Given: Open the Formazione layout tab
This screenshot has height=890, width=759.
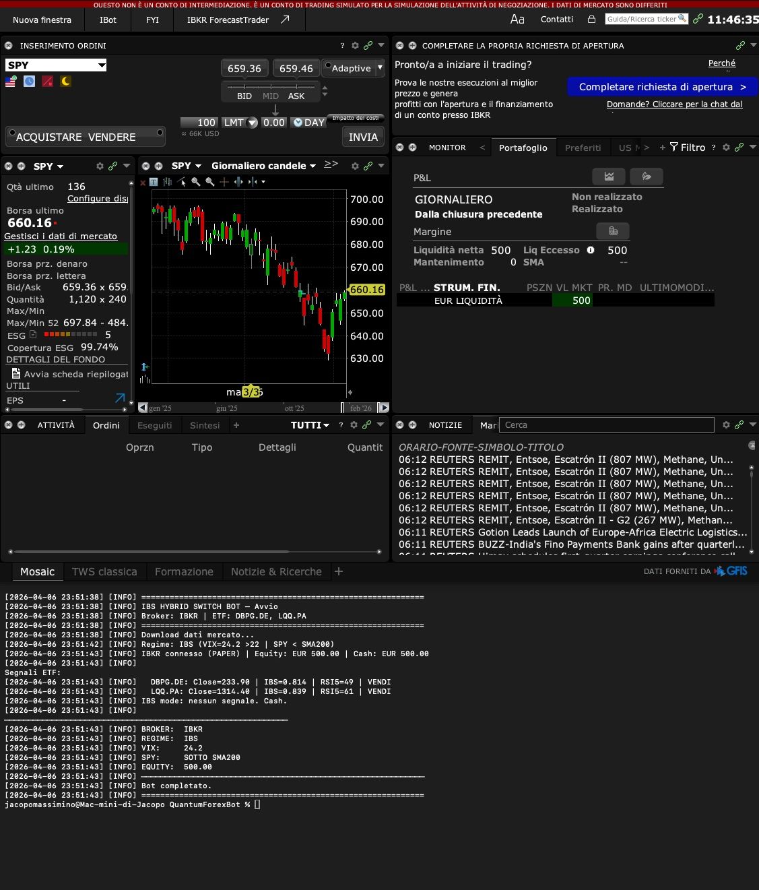Looking at the screenshot, I should (x=184, y=571).
